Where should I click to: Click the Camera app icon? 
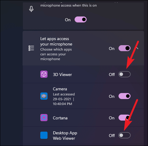44,96
